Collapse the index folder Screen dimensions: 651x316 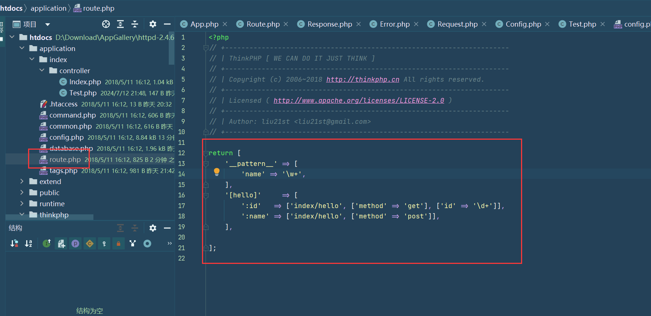click(32, 59)
